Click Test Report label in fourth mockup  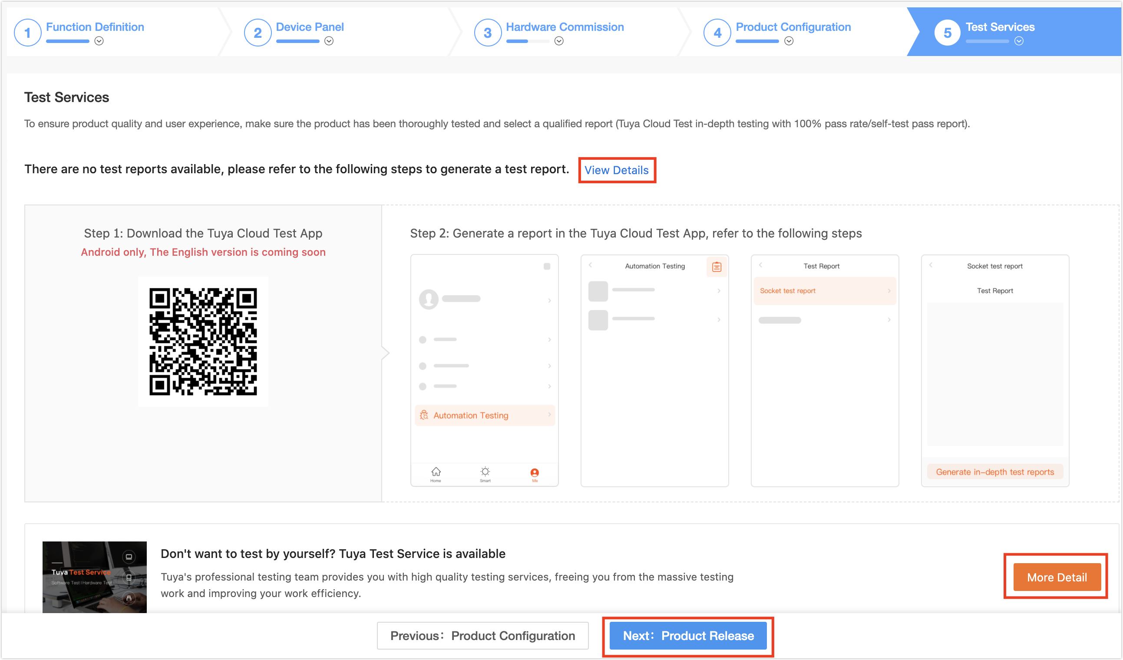point(994,291)
